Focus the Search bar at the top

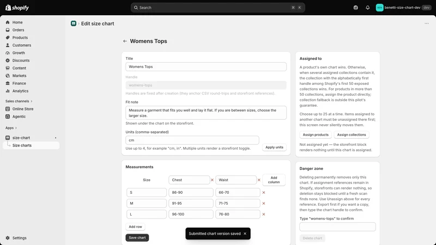217,8
